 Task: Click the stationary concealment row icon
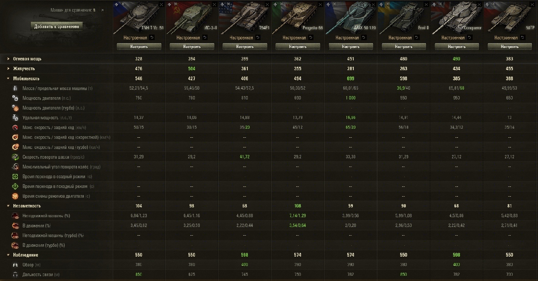coord(15,216)
